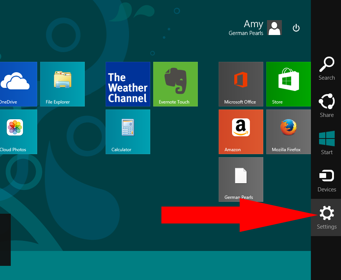341x280 pixels.
Task: Click the Start charm
Action: [x=326, y=143]
